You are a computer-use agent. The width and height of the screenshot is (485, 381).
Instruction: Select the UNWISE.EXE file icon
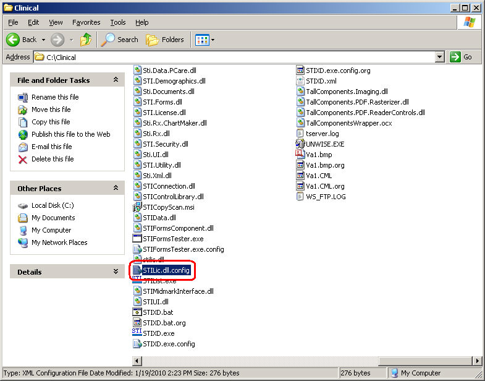[300, 144]
